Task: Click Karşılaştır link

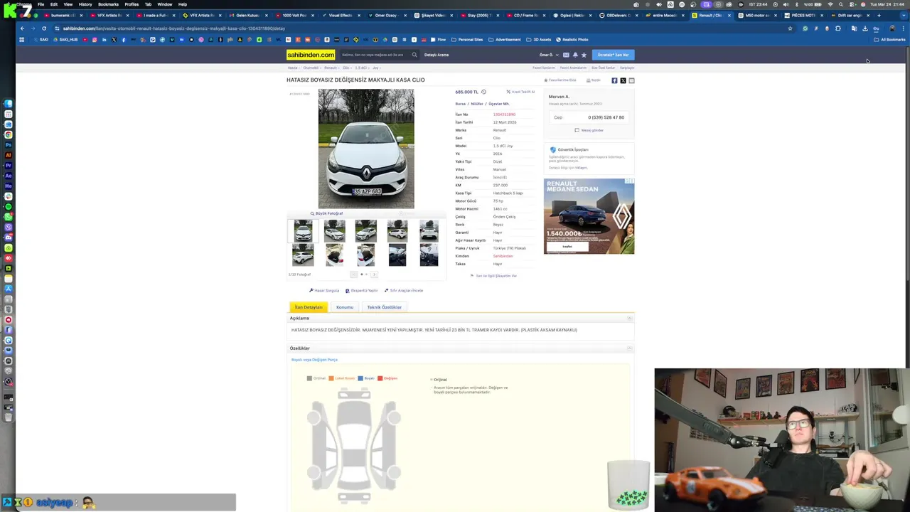Action: click(627, 68)
